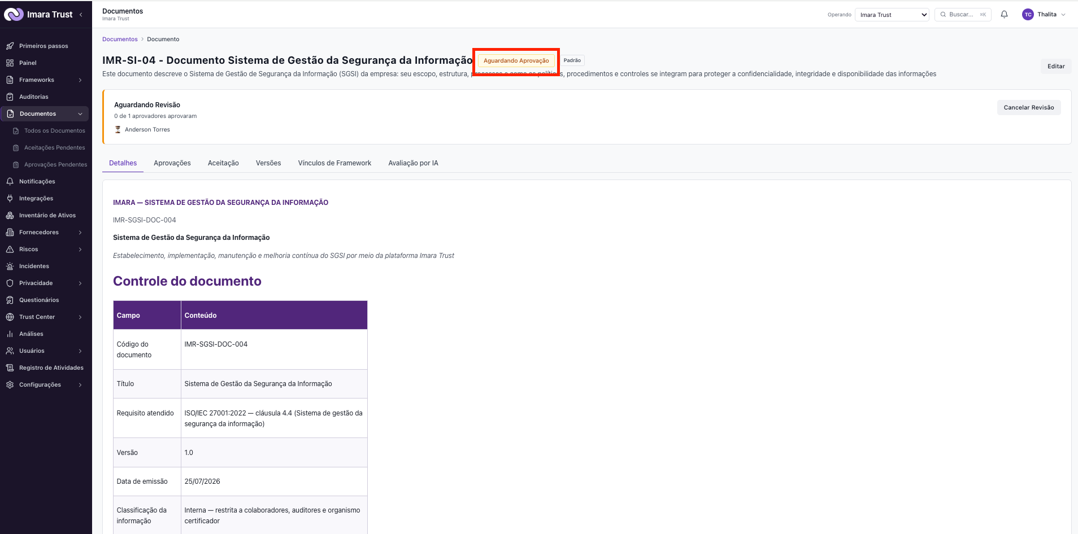Open the Vínculos de Framework tab
The image size is (1078, 534).
tap(334, 163)
